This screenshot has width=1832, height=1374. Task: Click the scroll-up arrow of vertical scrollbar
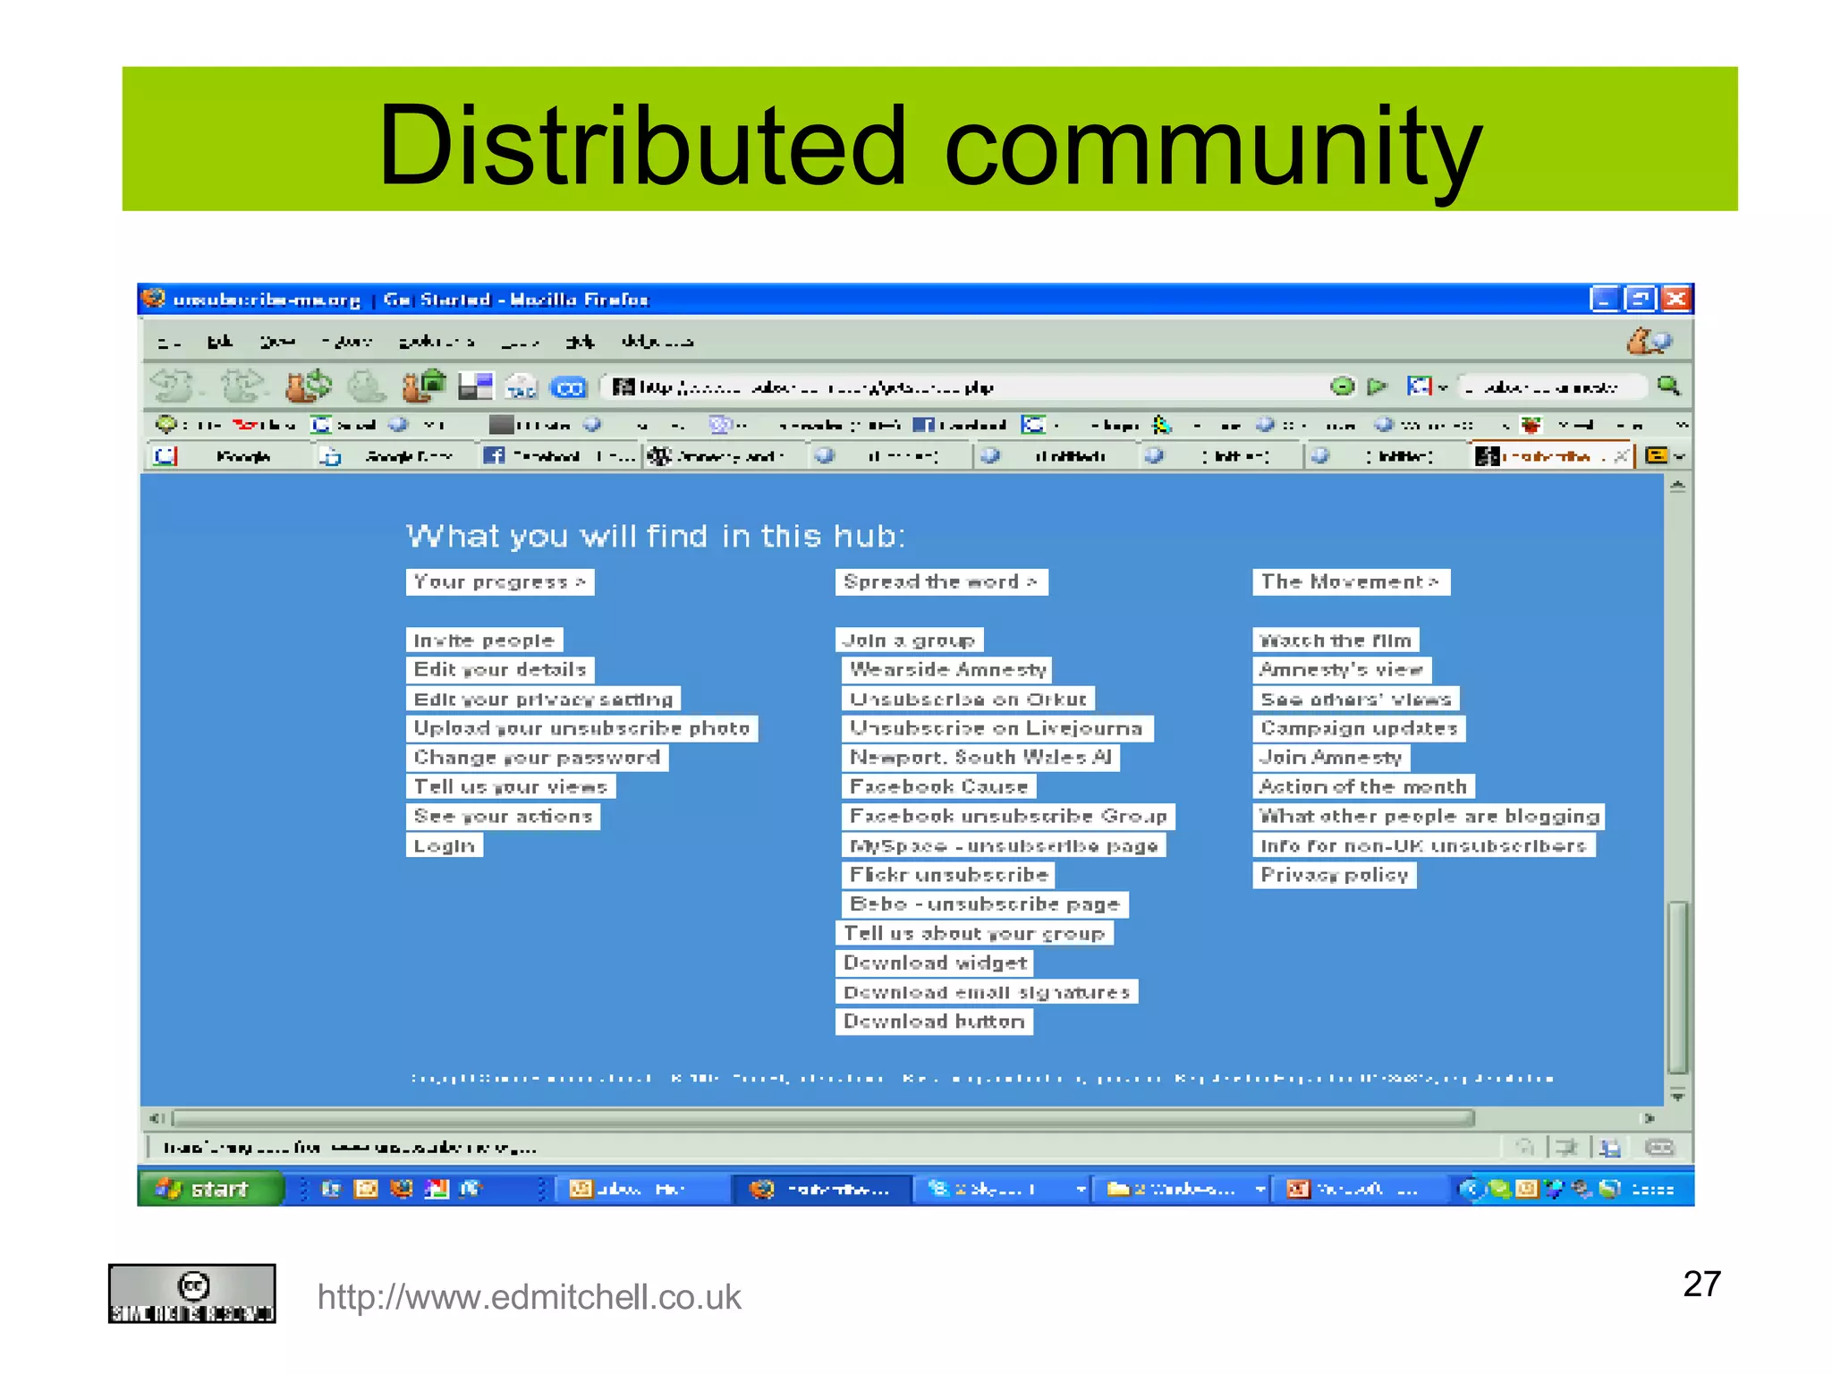tap(1678, 487)
